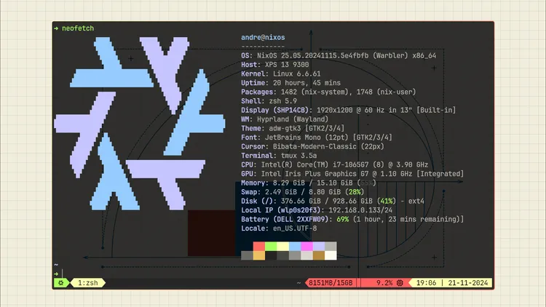Click the Host line XPS 13 9300
The width and height of the screenshot is (546, 307).
pos(274,65)
